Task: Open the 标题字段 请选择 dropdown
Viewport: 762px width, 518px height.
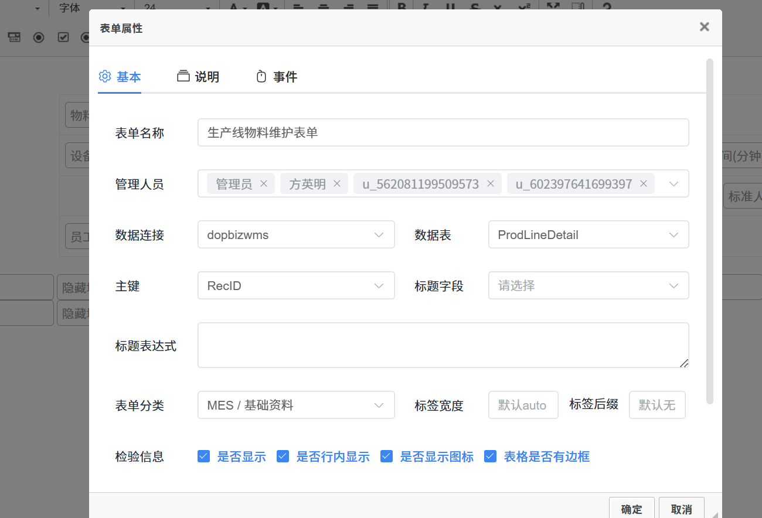Action: (x=588, y=286)
